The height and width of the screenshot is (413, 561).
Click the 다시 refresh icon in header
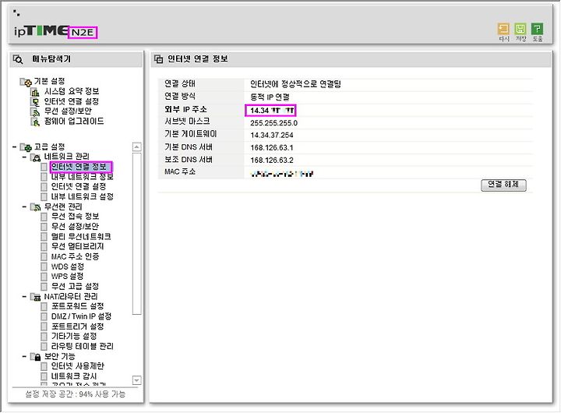click(503, 29)
